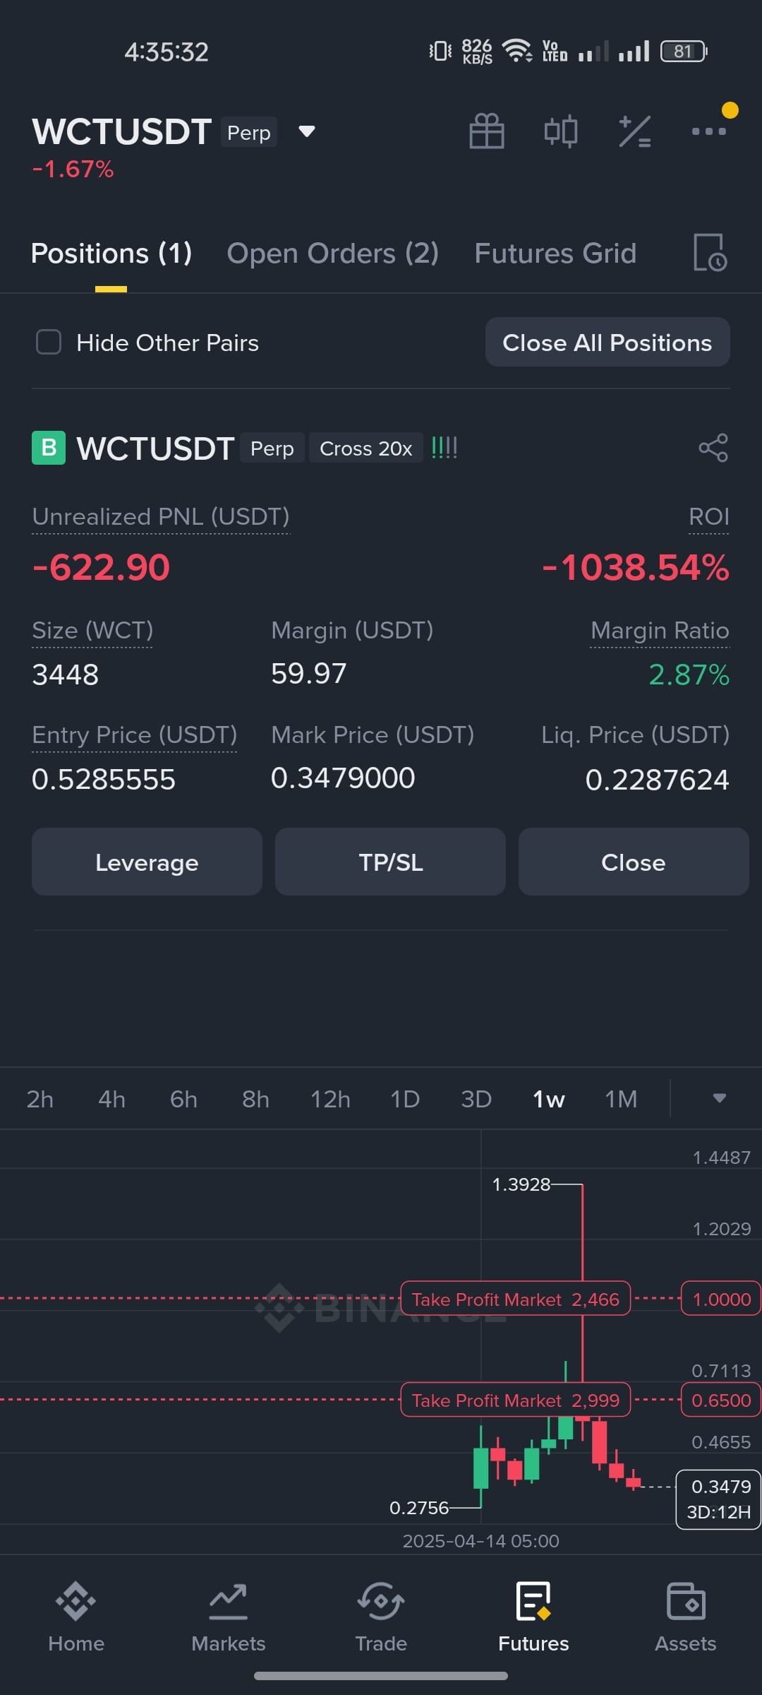The height and width of the screenshot is (1695, 762).
Task: Open the candlestick chart icon
Action: coord(561,131)
